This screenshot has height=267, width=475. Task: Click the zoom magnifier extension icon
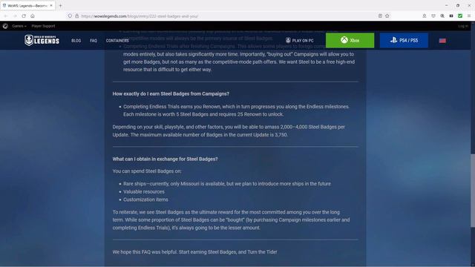(442, 16)
